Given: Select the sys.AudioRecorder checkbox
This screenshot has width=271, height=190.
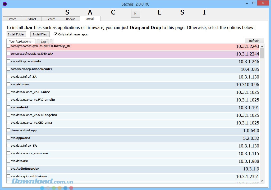Looking at the screenshot, I should coord(8,169).
